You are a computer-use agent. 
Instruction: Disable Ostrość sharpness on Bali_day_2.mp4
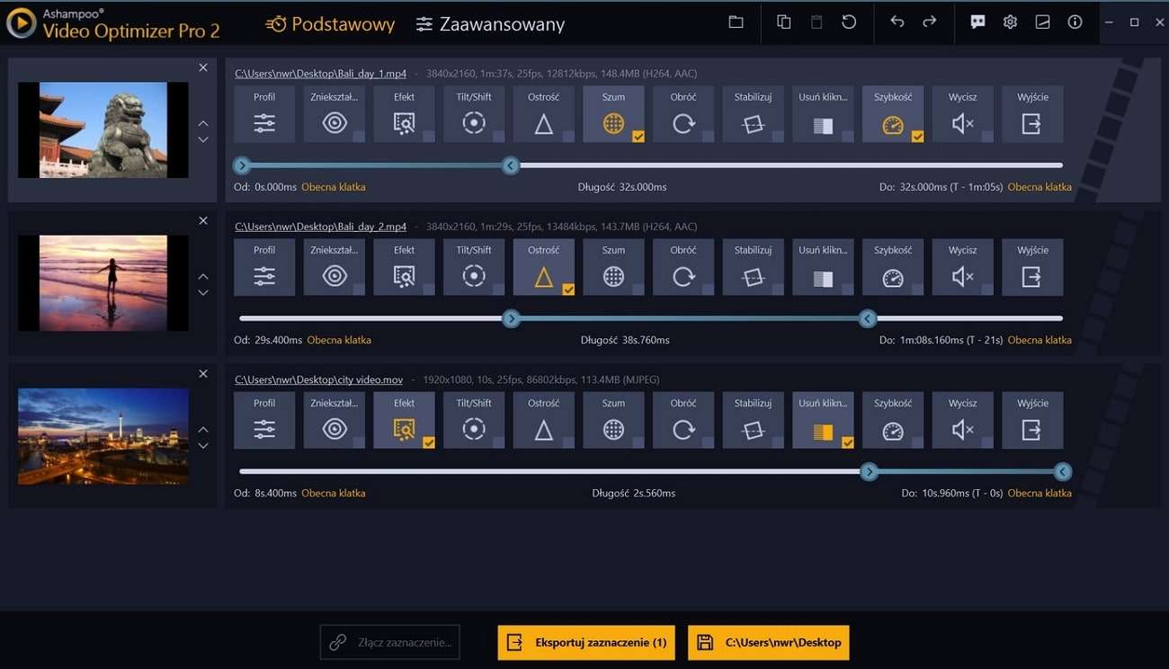(568, 290)
